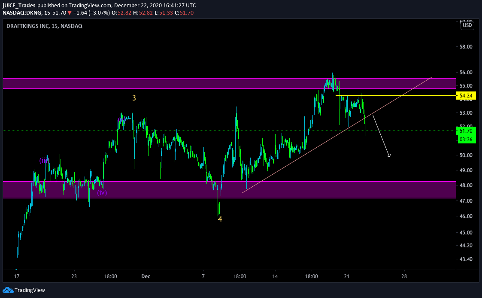The image size is (482, 298).
Task: Click the O:52.82 open value
Action: click(x=121, y=12)
